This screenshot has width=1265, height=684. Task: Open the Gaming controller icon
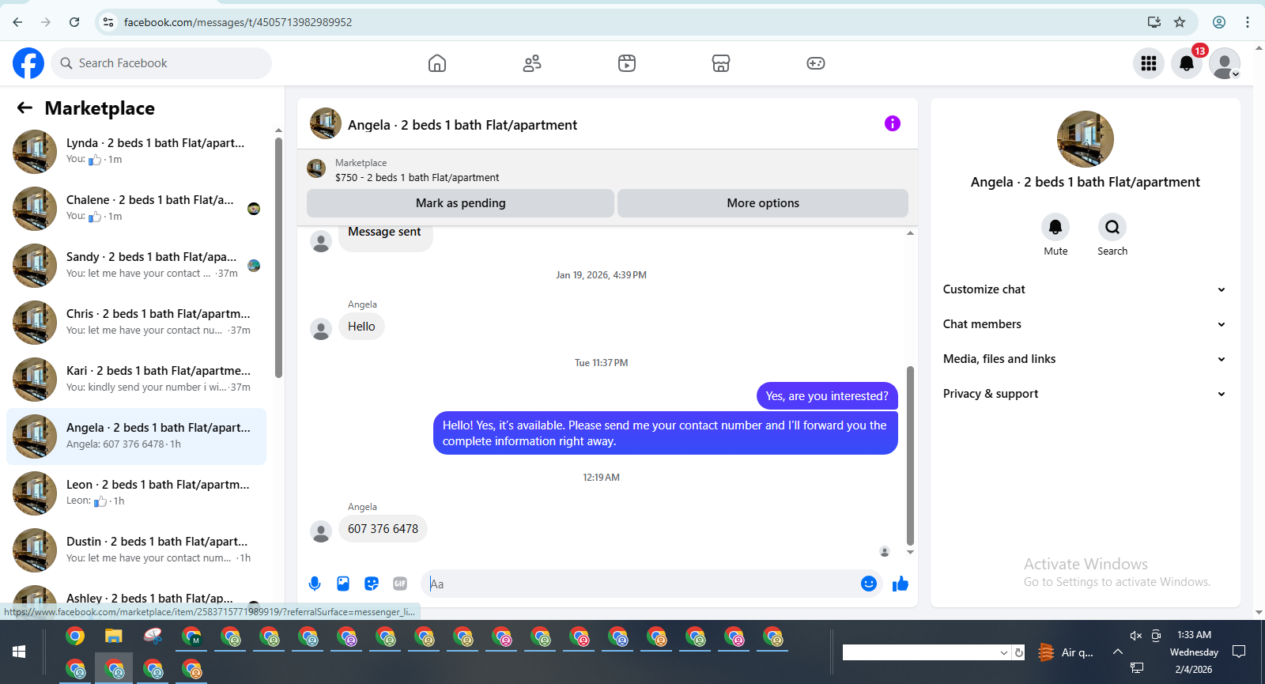[816, 63]
